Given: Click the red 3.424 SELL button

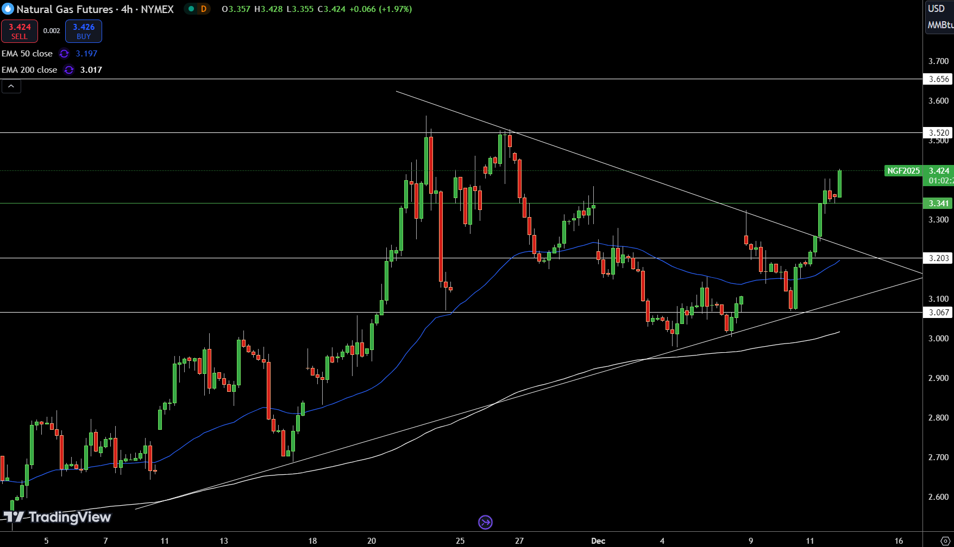Looking at the screenshot, I should [x=20, y=31].
